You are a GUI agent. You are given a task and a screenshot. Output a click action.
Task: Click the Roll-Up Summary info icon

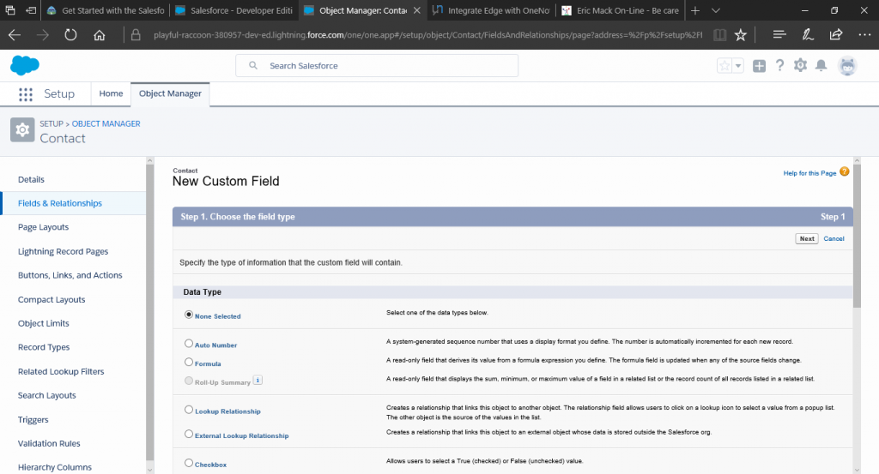pyautogui.click(x=258, y=381)
